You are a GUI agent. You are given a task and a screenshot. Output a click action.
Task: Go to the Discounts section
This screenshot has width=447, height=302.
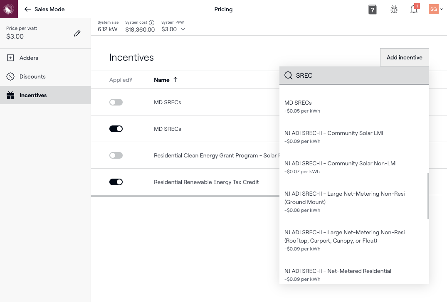(32, 76)
